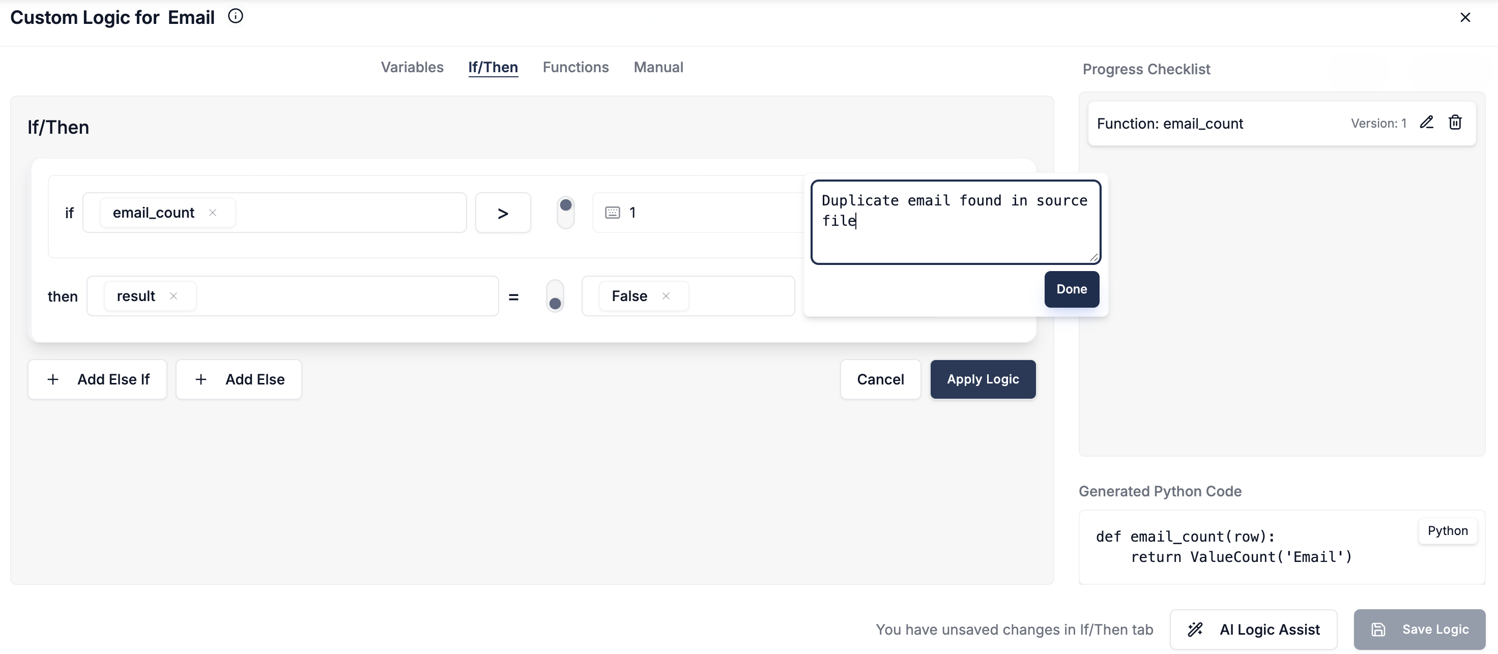Image resolution: width=1498 pixels, height=654 pixels.
Task: Select the If/Then tab
Action: (x=493, y=68)
